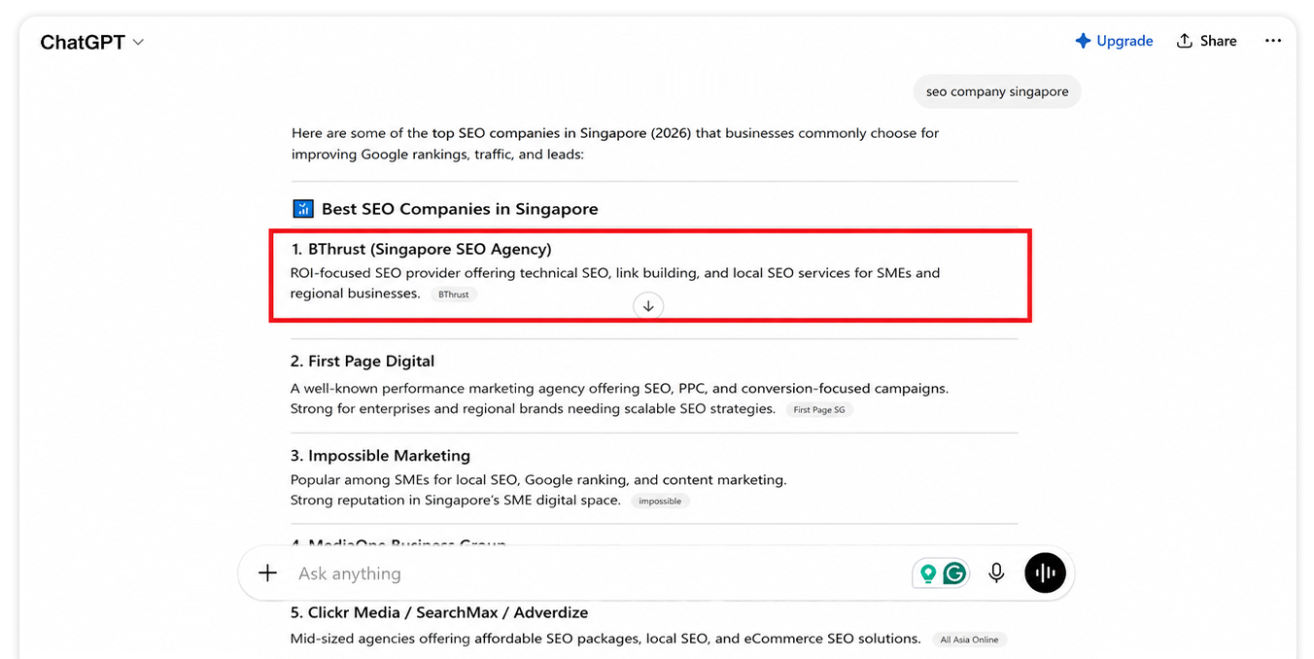Click the text 'A well-known performance marketing agency offering SEO'

pyautogui.click(x=480, y=389)
